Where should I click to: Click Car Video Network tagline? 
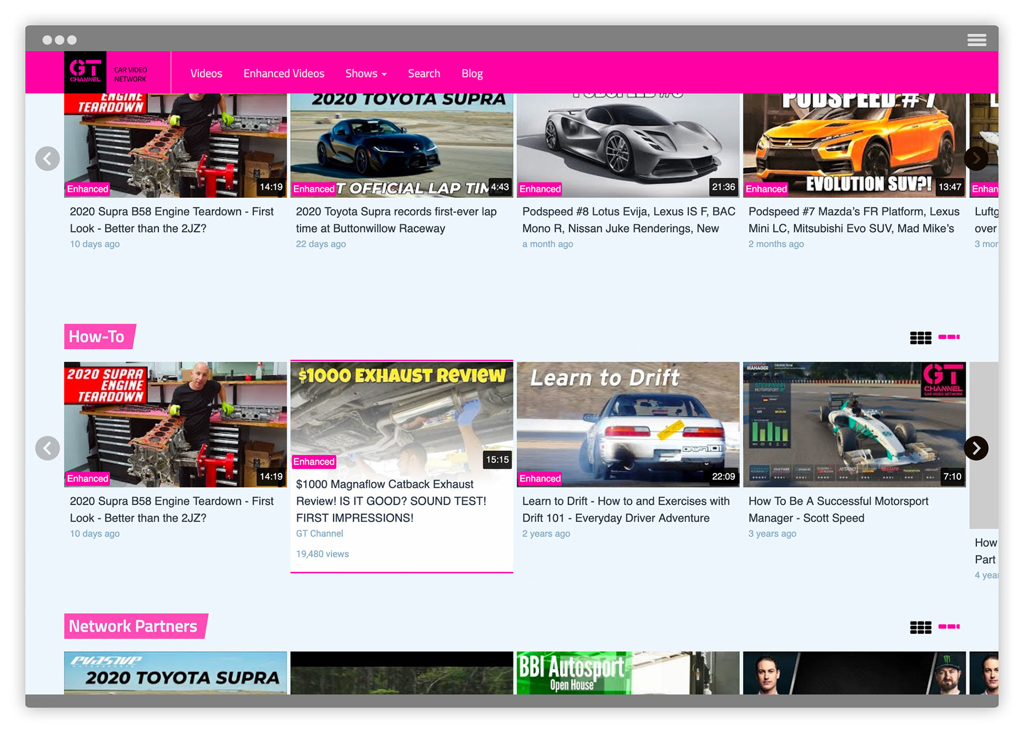point(131,74)
